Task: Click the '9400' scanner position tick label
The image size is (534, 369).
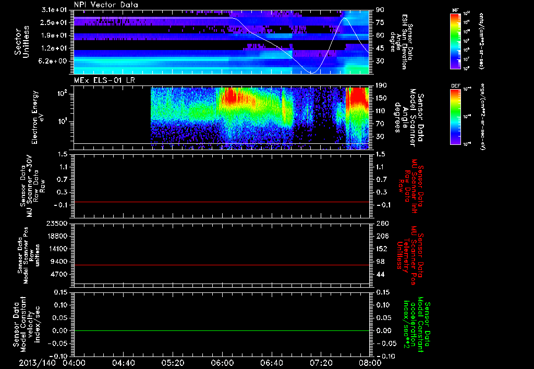Action: pos(59,262)
